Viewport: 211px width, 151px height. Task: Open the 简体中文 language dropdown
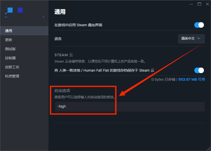[x=191, y=39]
